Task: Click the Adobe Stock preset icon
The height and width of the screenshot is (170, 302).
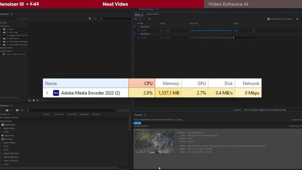Action: click(x=2, y=125)
